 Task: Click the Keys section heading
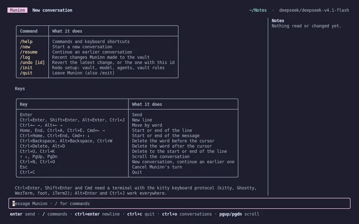pyautogui.click(x=20, y=88)
